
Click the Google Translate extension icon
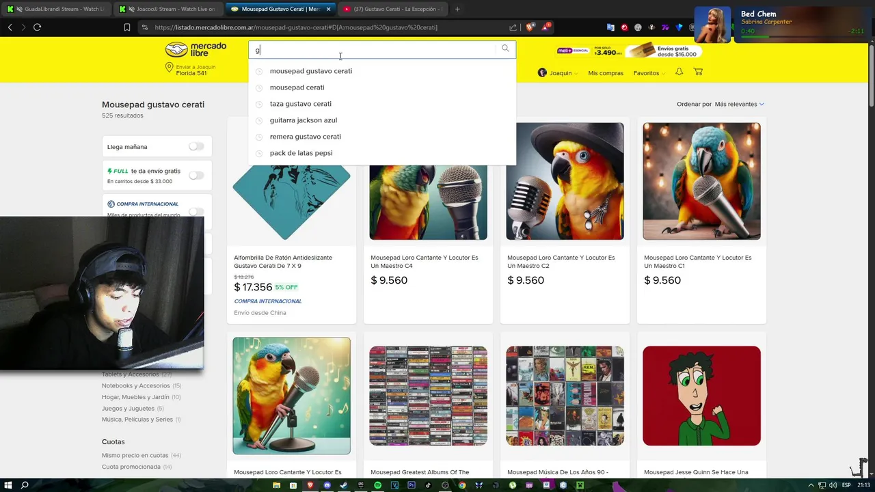610,27
